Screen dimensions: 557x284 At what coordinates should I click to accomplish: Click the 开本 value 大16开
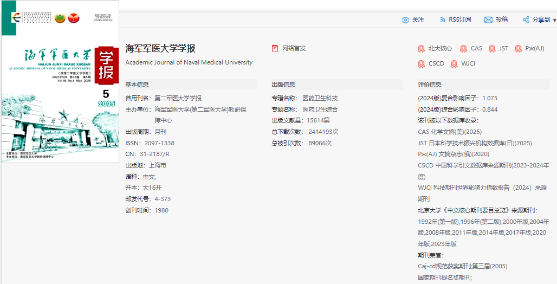point(152,188)
